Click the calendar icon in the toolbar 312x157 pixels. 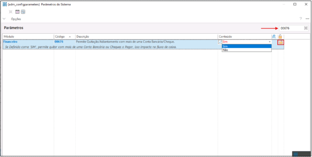(x=17, y=12)
